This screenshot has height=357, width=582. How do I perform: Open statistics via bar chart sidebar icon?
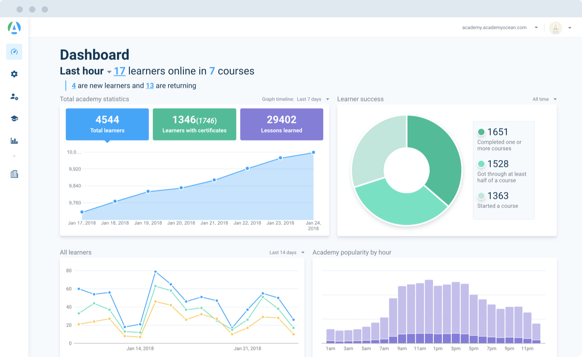pyautogui.click(x=14, y=141)
